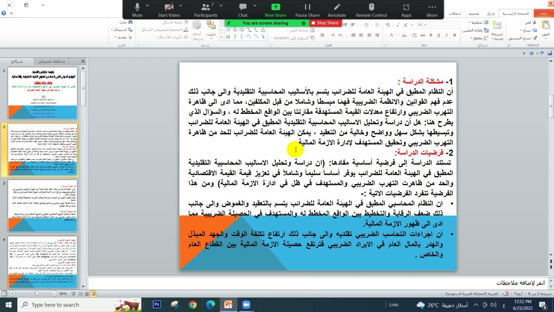Open the Section (مقطع) dropdown
This screenshot has width=554, height=312.
471,38
